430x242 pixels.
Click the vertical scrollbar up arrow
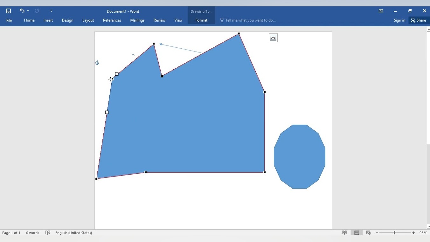point(428,29)
